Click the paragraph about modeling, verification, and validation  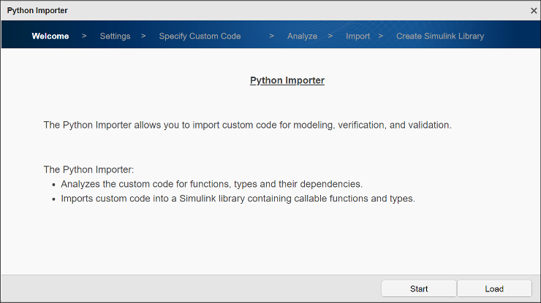point(247,125)
